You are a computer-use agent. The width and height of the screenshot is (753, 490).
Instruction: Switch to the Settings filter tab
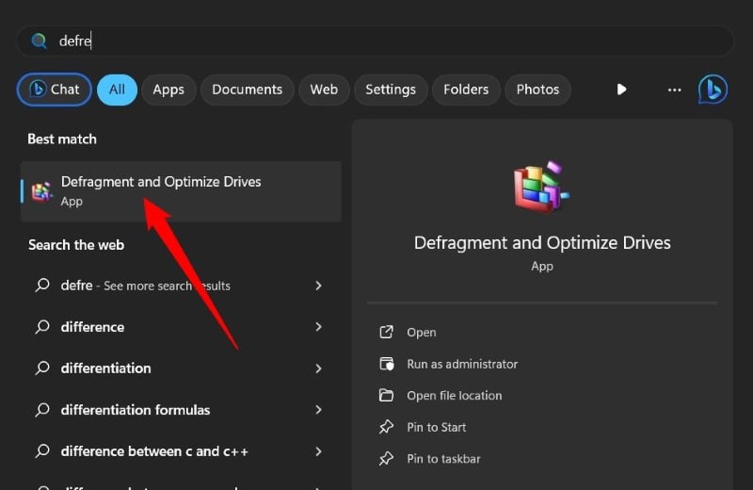pos(390,90)
